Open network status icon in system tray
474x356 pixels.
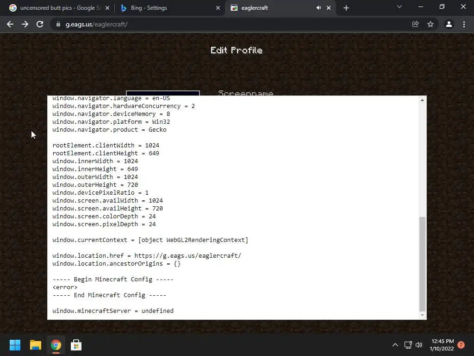tap(408, 345)
